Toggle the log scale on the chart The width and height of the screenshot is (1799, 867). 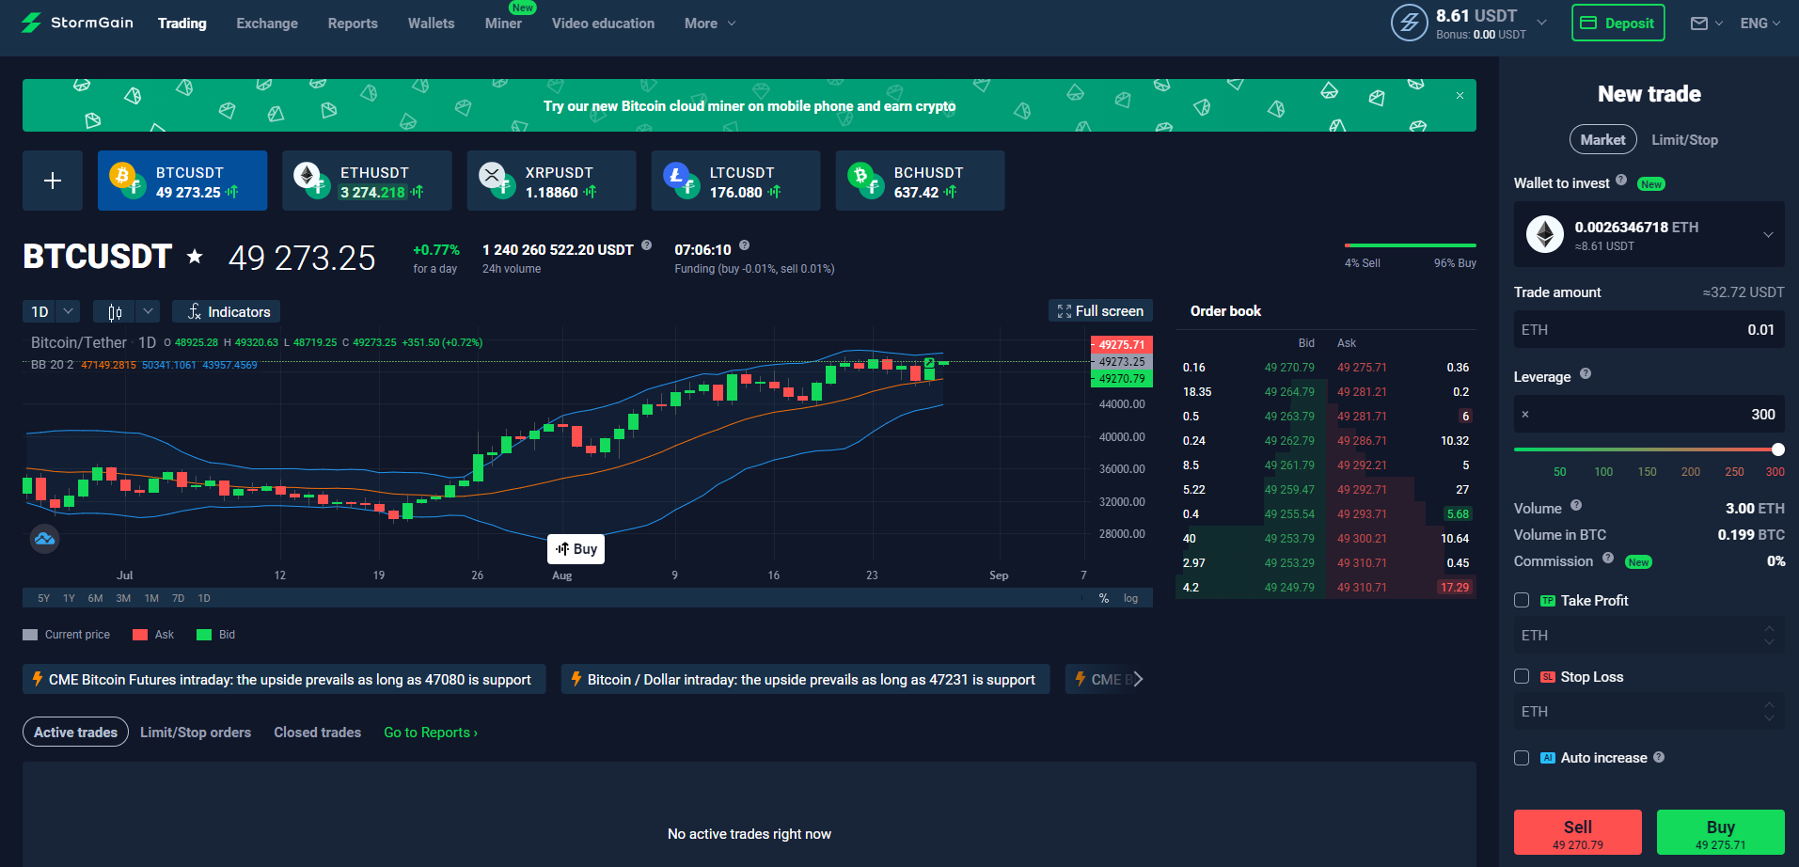tap(1130, 598)
